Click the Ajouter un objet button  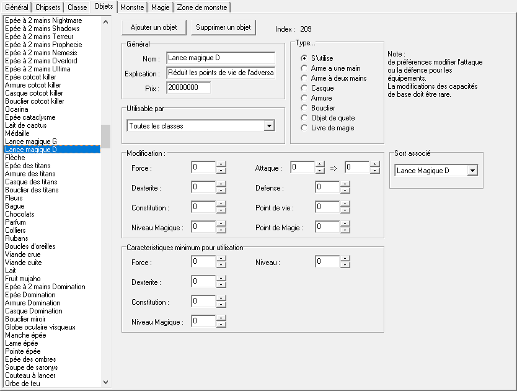click(x=154, y=27)
